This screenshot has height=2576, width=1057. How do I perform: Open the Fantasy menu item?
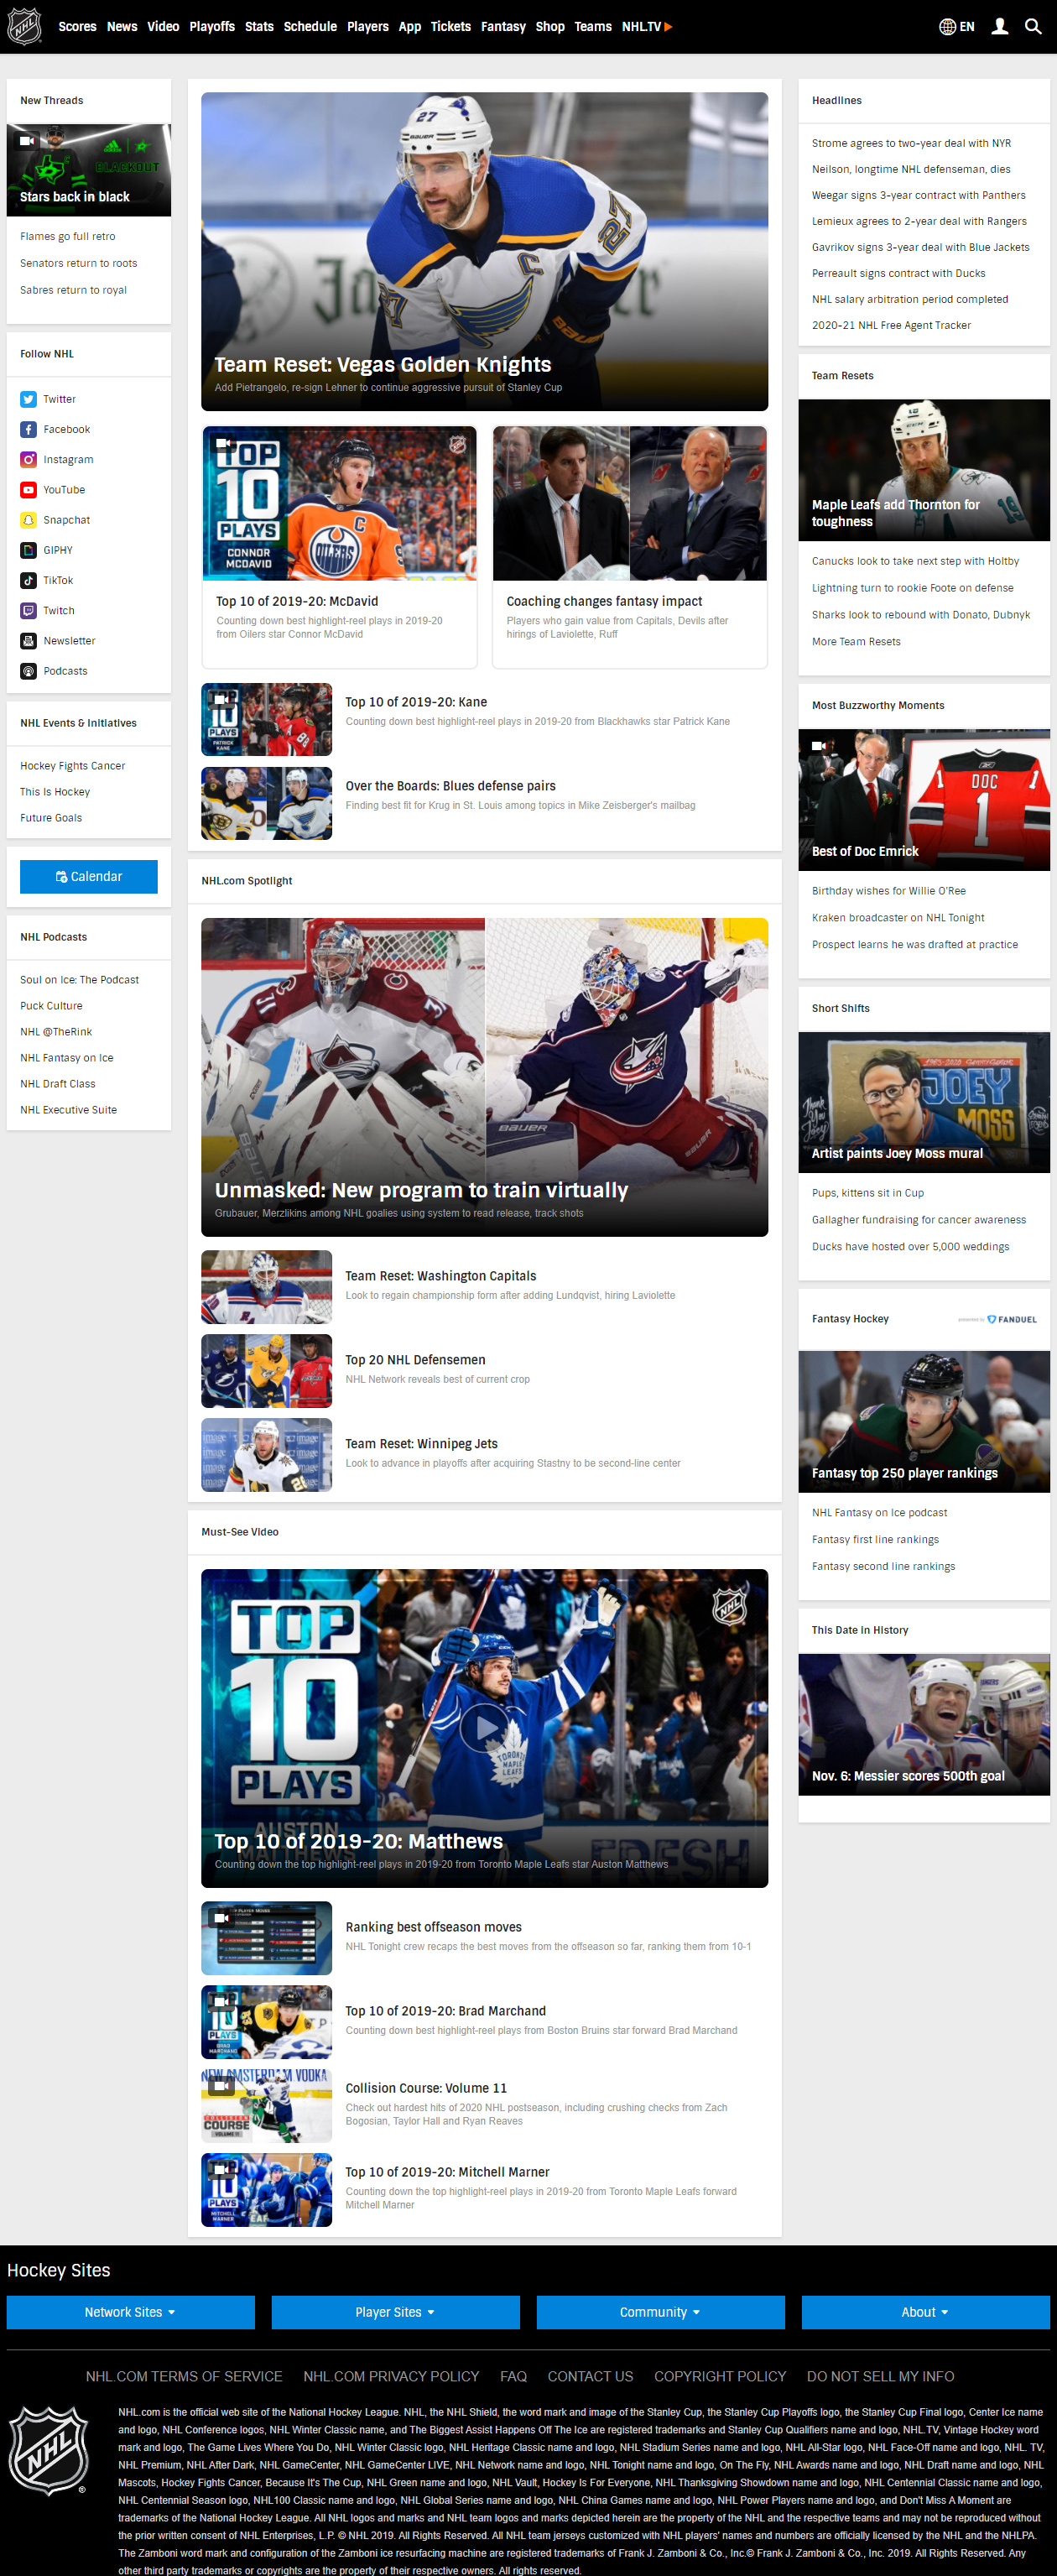503,27
